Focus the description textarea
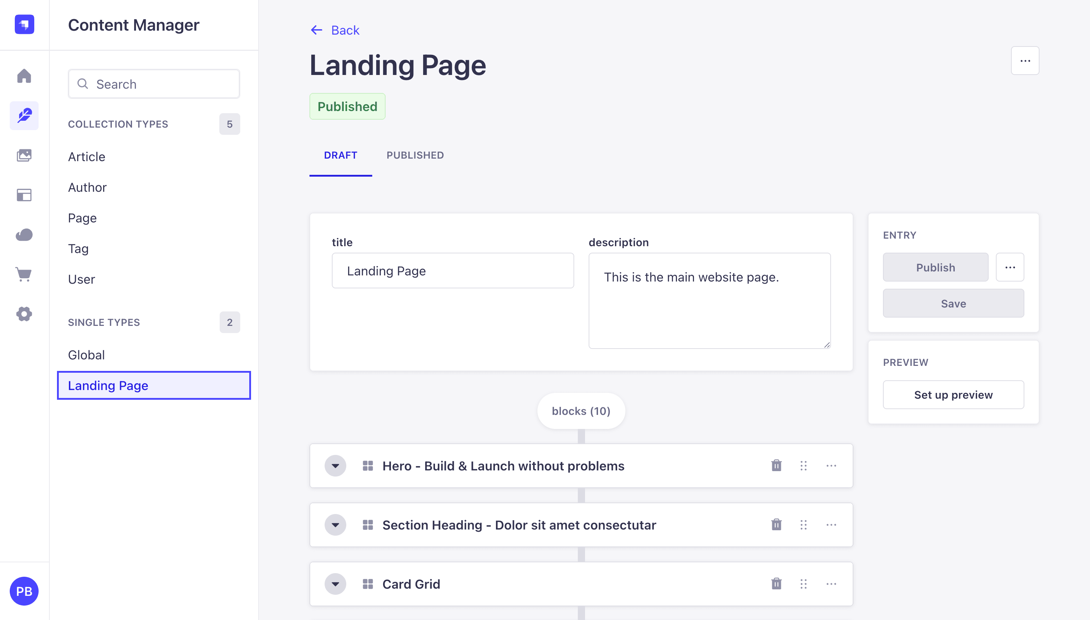1090x620 pixels. [x=709, y=301]
